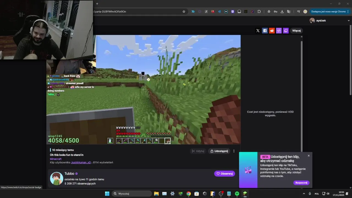This screenshot has height=198, width=352.
Task: Update Chrome via 'Dostępna jest nowa wersja Chrome'
Action: click(x=328, y=12)
